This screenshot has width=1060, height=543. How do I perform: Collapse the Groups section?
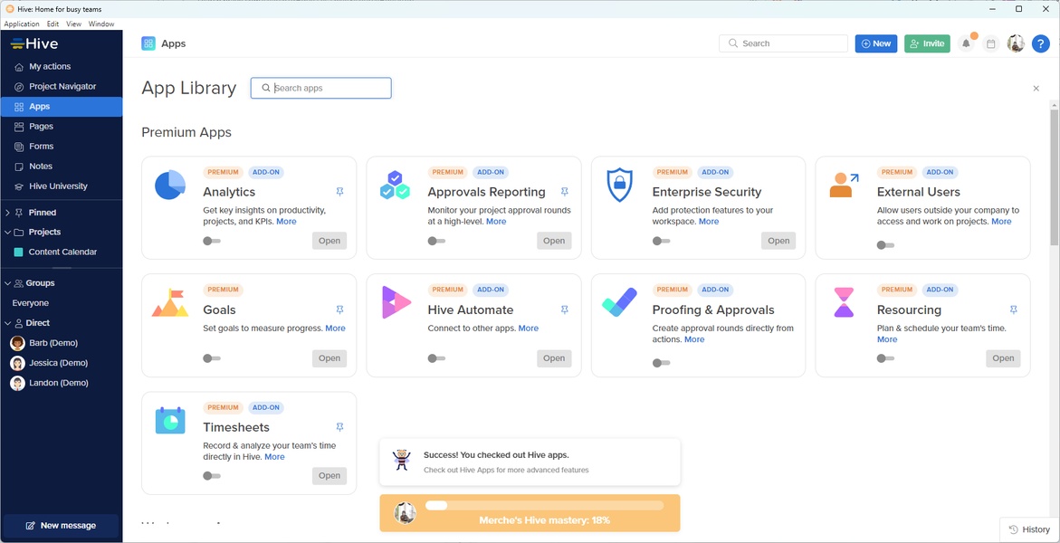click(8, 283)
